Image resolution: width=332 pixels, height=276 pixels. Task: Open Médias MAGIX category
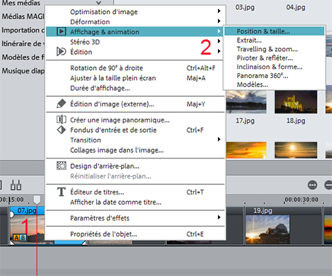point(23,17)
